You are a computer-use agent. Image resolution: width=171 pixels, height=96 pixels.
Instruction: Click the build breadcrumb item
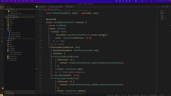pyautogui.click(x=57, y=9)
